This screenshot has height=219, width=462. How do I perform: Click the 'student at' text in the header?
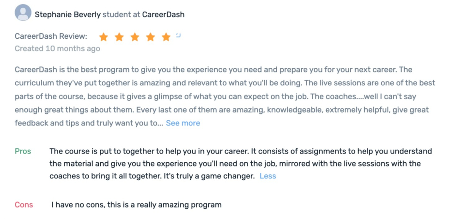click(x=122, y=14)
